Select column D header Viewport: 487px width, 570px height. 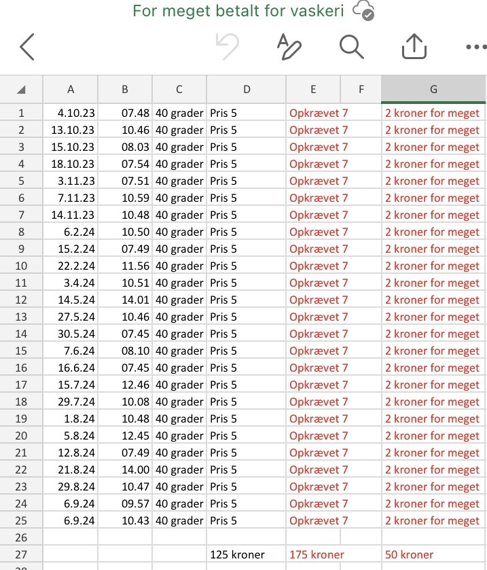[x=247, y=90]
